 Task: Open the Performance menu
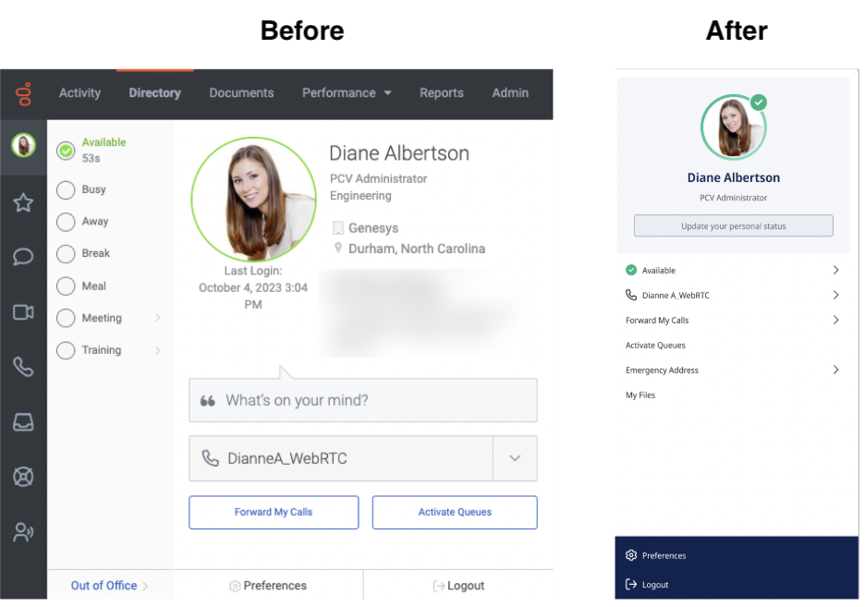coord(347,93)
